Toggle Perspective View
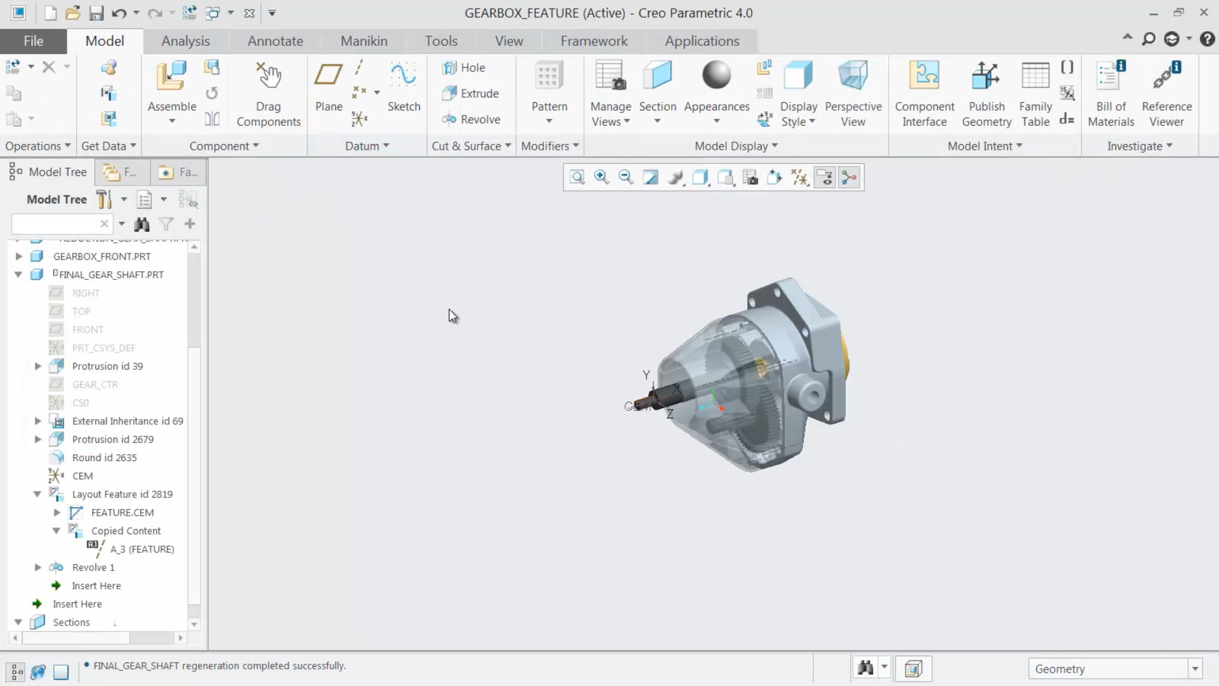The height and width of the screenshot is (686, 1219). [853, 94]
